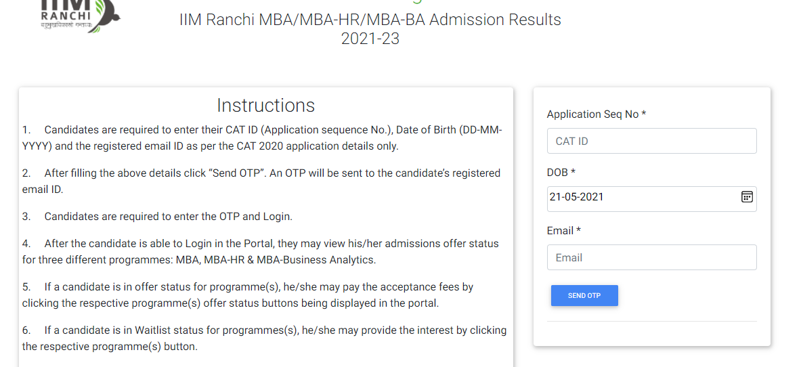This screenshot has height=367, width=801.
Task: Select the day portion 21 in DOB
Action: point(555,197)
